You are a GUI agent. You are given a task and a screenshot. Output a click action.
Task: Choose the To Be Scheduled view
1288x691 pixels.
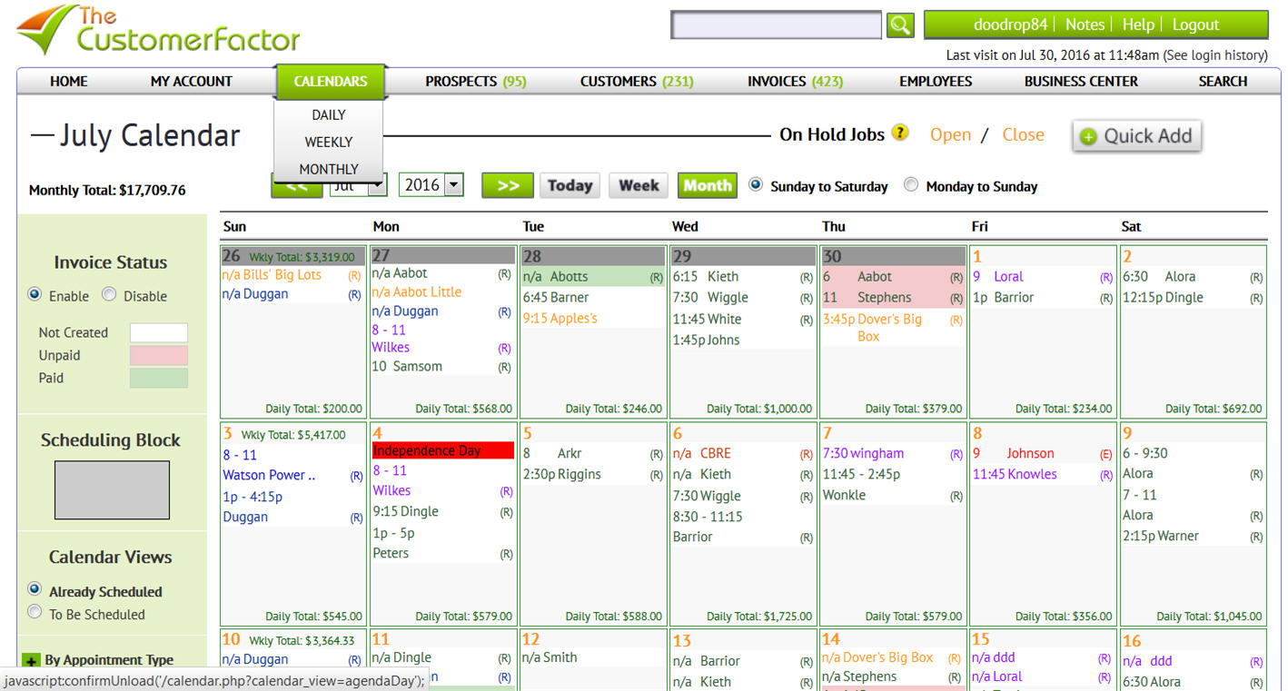click(35, 613)
